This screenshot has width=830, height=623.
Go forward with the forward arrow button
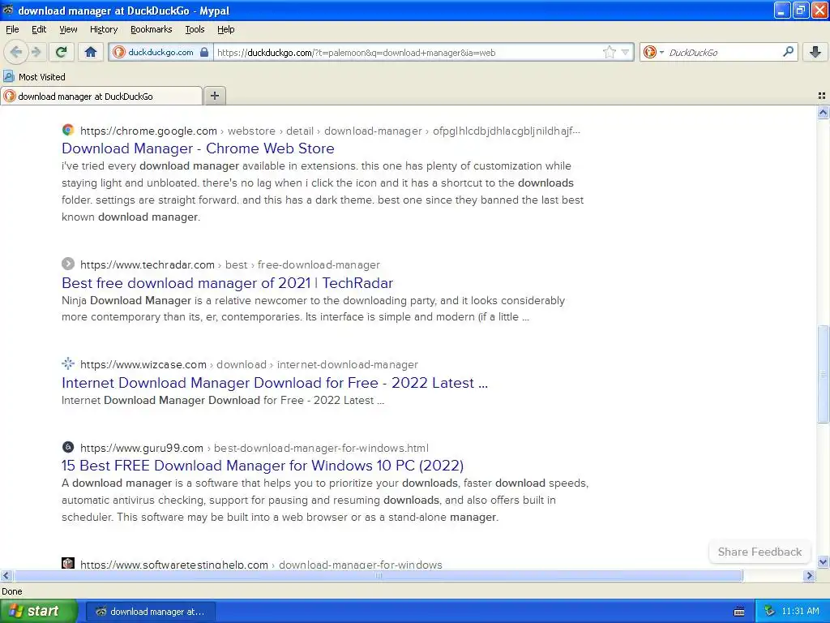tap(36, 52)
